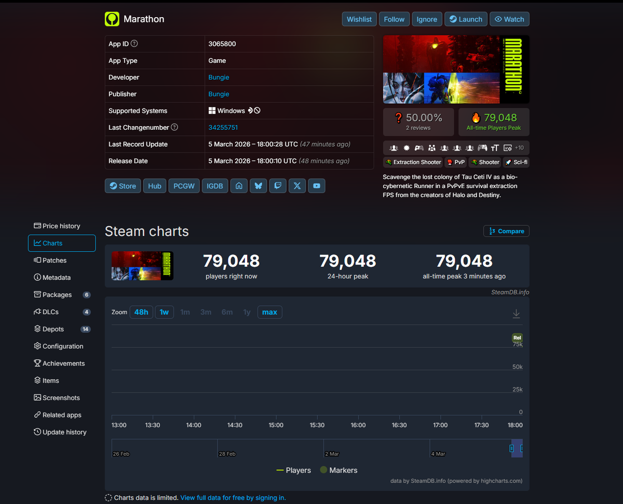Open Depots sidebar section
This screenshot has width=623, height=504.
tap(62, 329)
